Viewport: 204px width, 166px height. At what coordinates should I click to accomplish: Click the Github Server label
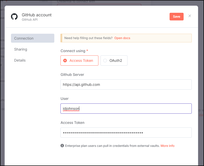(x=72, y=75)
